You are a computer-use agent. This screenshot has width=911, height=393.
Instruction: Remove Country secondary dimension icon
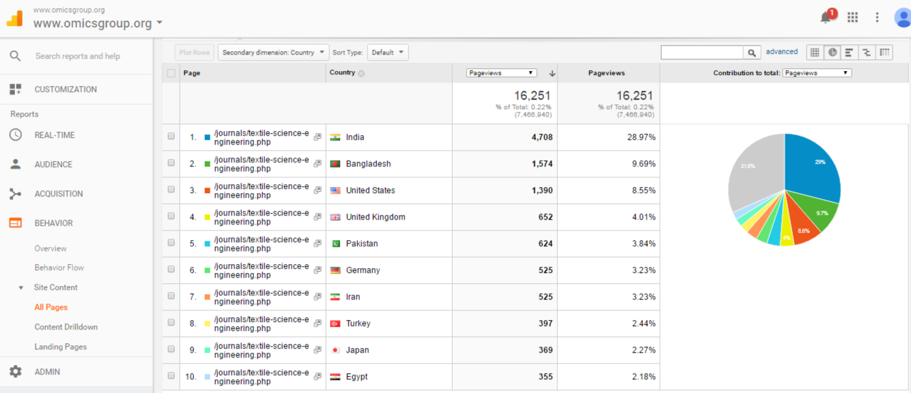click(x=361, y=74)
